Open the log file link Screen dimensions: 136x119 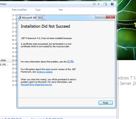point(70,62)
